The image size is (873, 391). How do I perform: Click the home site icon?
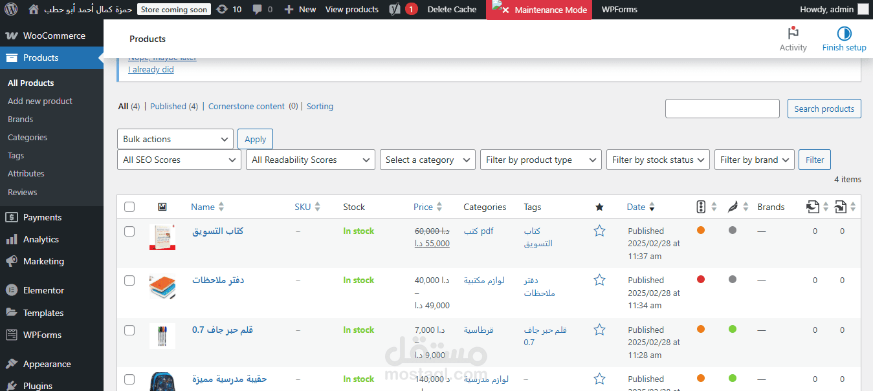point(34,10)
